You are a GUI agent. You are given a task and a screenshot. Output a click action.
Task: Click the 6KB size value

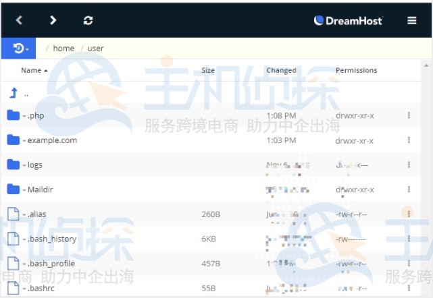click(x=209, y=239)
